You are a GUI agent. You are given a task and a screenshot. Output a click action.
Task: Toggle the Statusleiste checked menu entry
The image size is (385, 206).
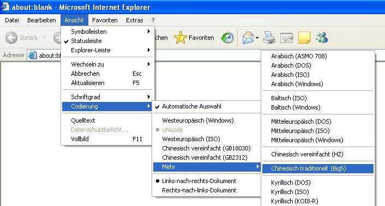[x=107, y=41]
